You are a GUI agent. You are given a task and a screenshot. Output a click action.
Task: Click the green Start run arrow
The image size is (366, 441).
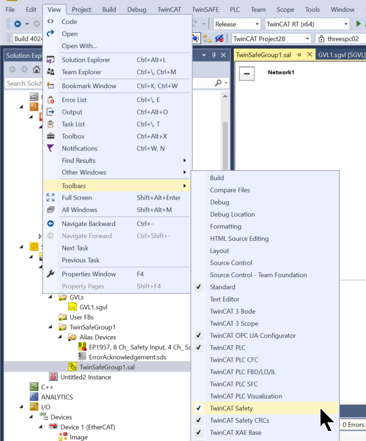(x=359, y=24)
